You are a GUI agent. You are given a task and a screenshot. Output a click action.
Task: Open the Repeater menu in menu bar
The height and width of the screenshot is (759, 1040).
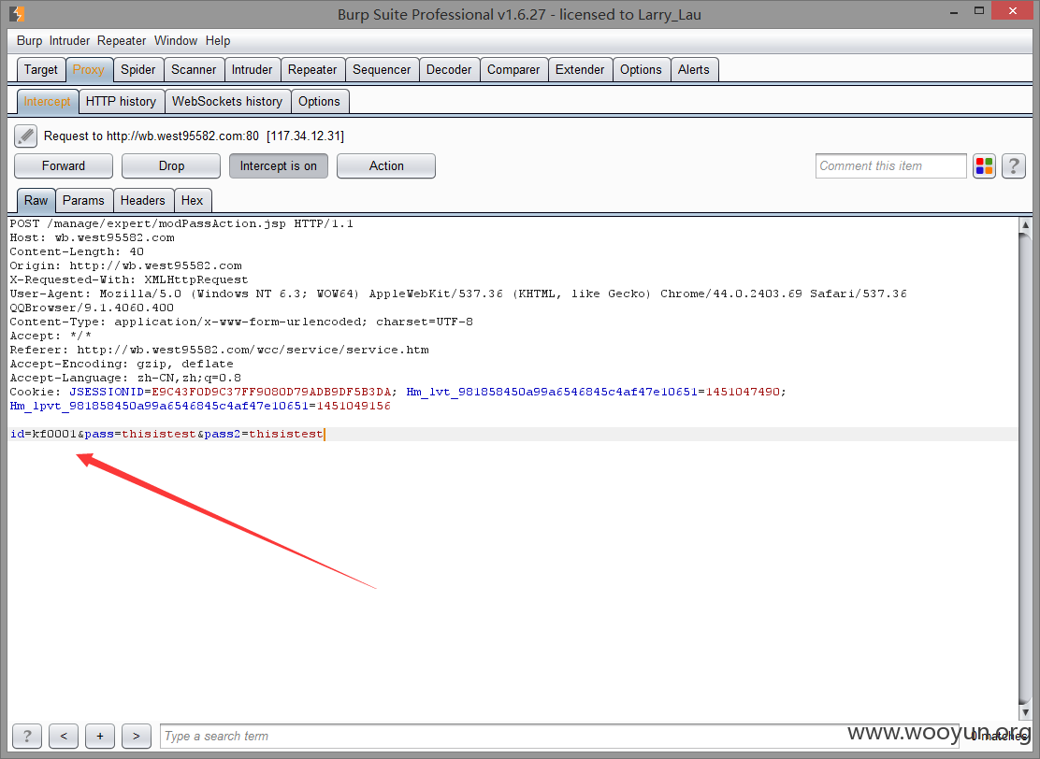tap(122, 40)
